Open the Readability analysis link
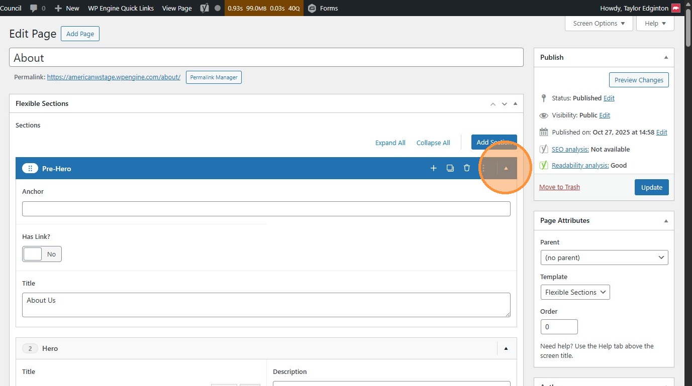 pos(580,165)
